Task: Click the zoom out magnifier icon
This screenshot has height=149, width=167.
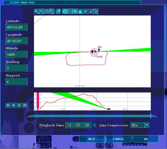Action: pos(42,11)
